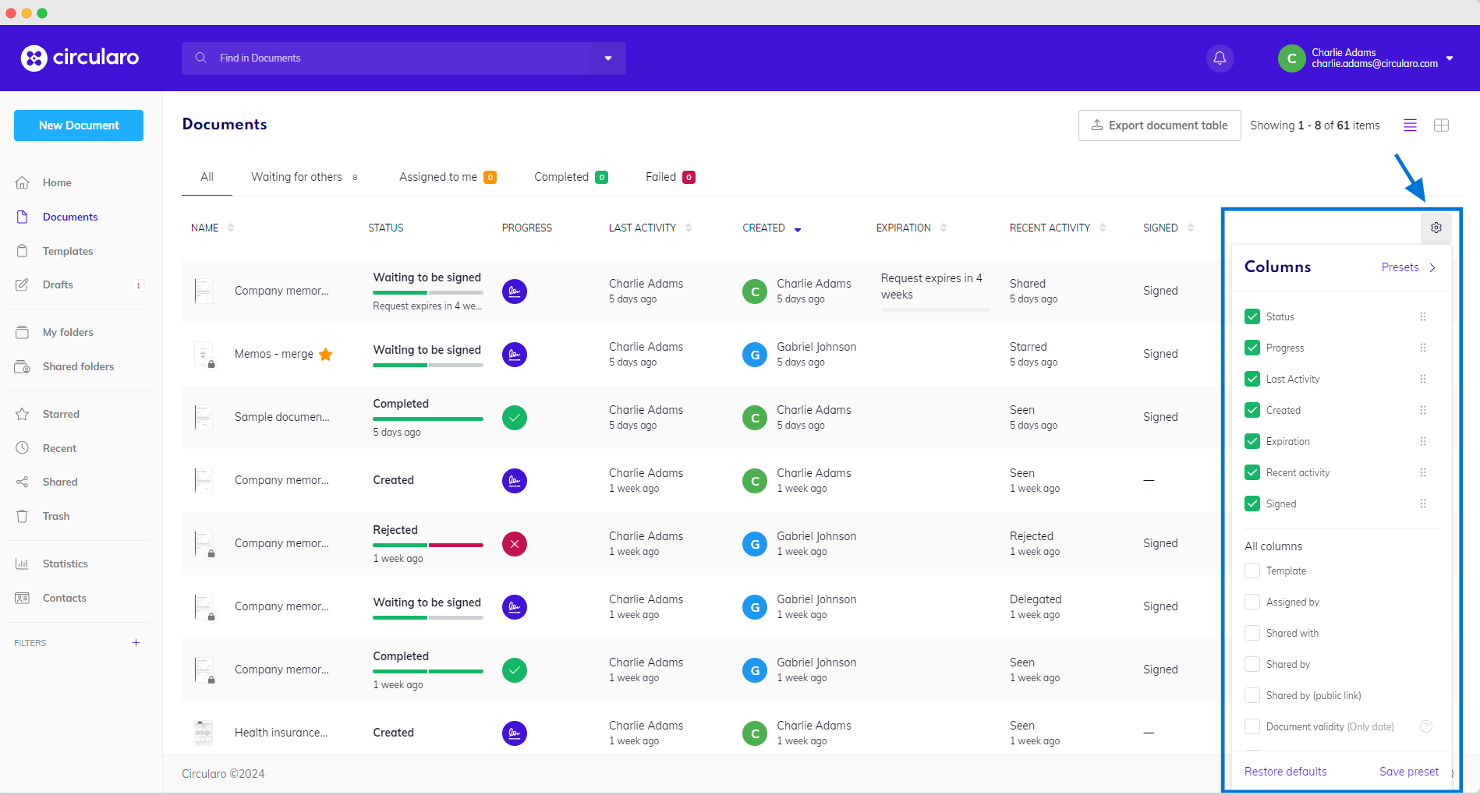
Task: Open column settings gear icon
Action: click(1436, 228)
